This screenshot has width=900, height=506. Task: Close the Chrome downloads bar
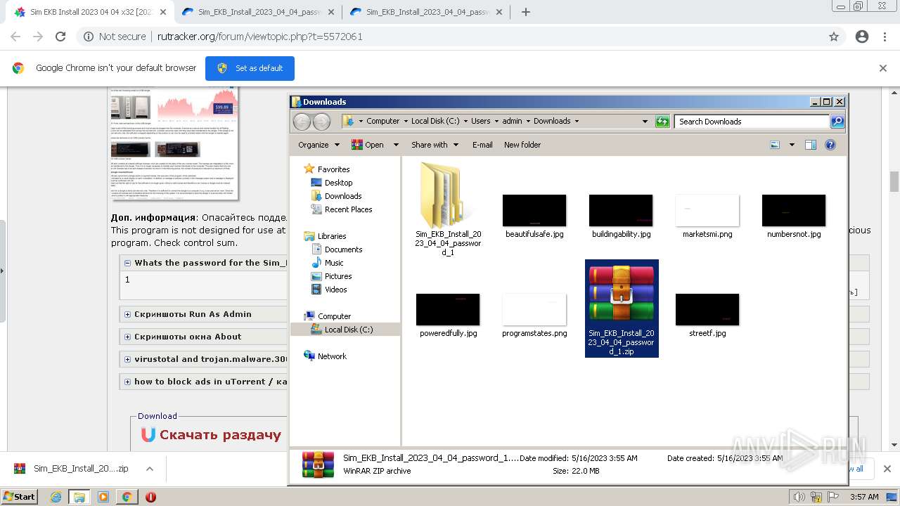[887, 469]
